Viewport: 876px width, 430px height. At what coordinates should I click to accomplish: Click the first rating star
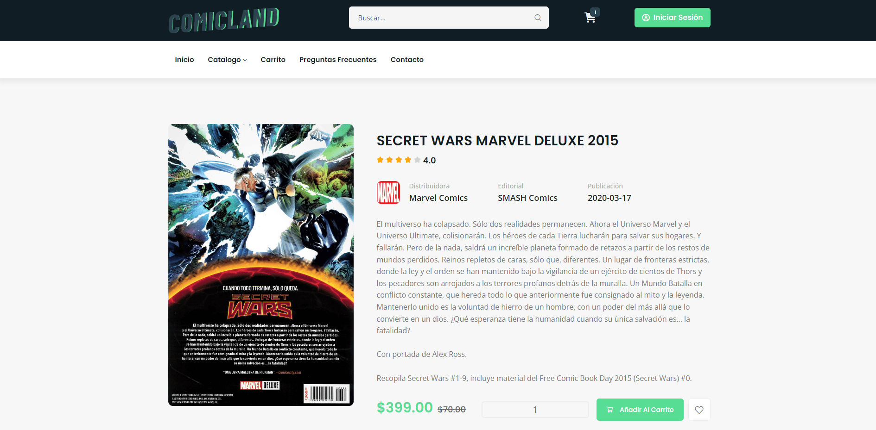click(x=380, y=160)
